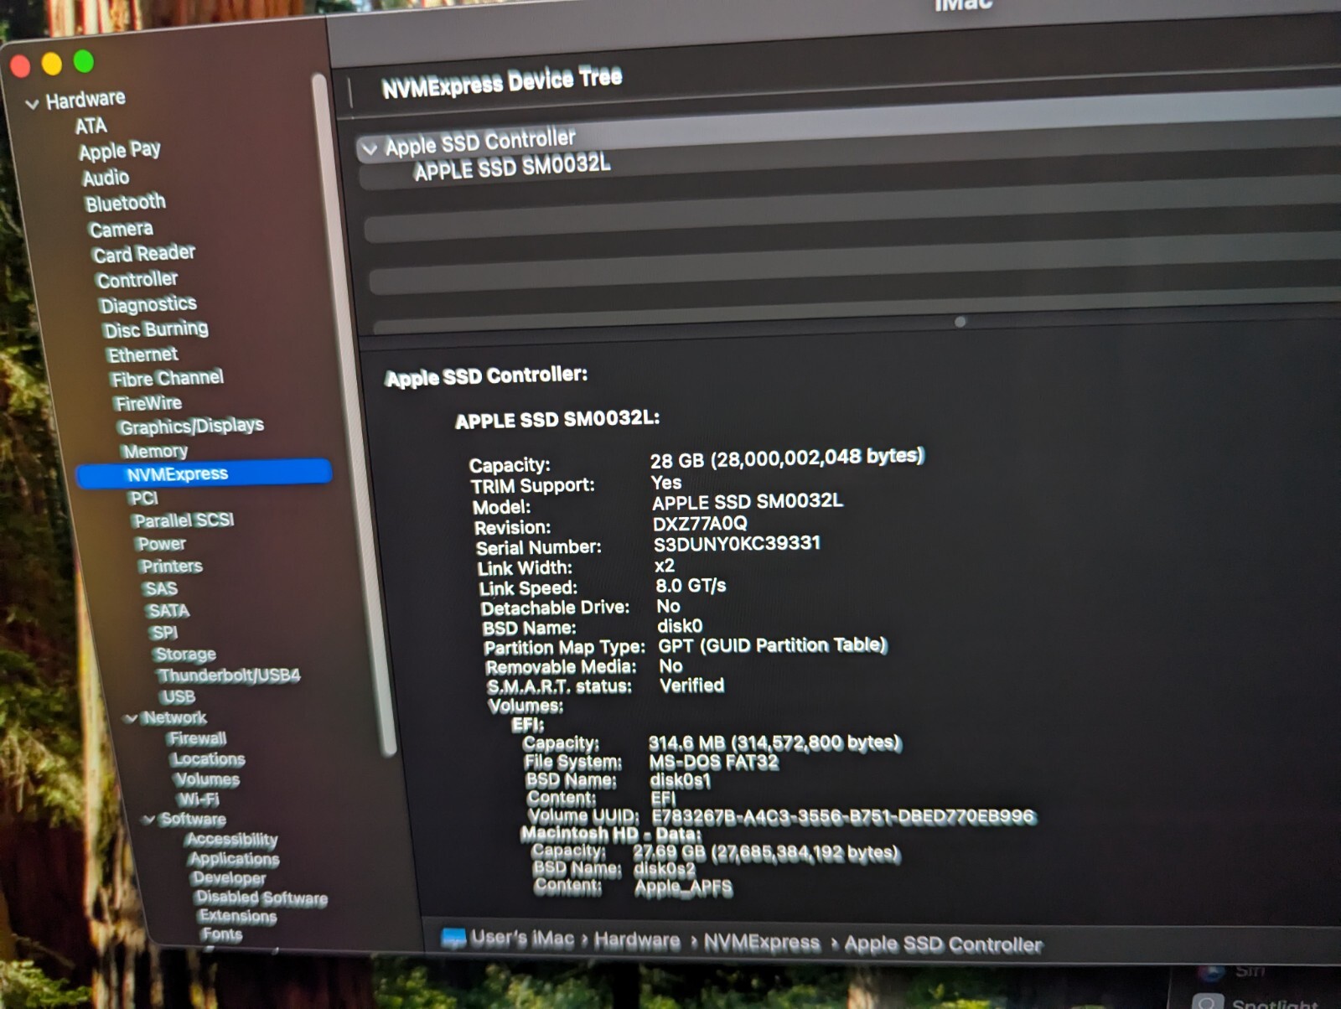Viewport: 1341px width, 1009px height.
Task: Select Graphics/Displays in the sidebar
Action: [191, 427]
